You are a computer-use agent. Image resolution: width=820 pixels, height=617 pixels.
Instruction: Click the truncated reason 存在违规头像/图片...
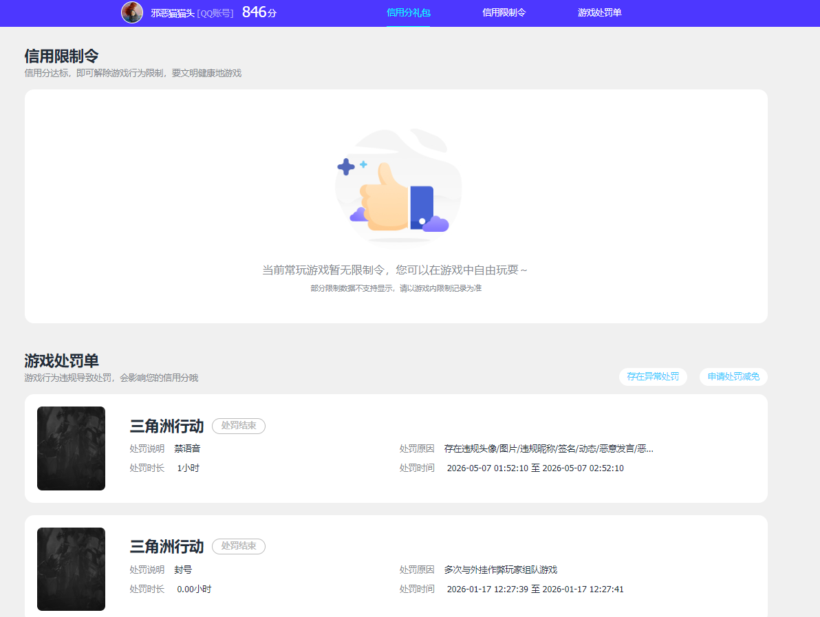tap(548, 448)
